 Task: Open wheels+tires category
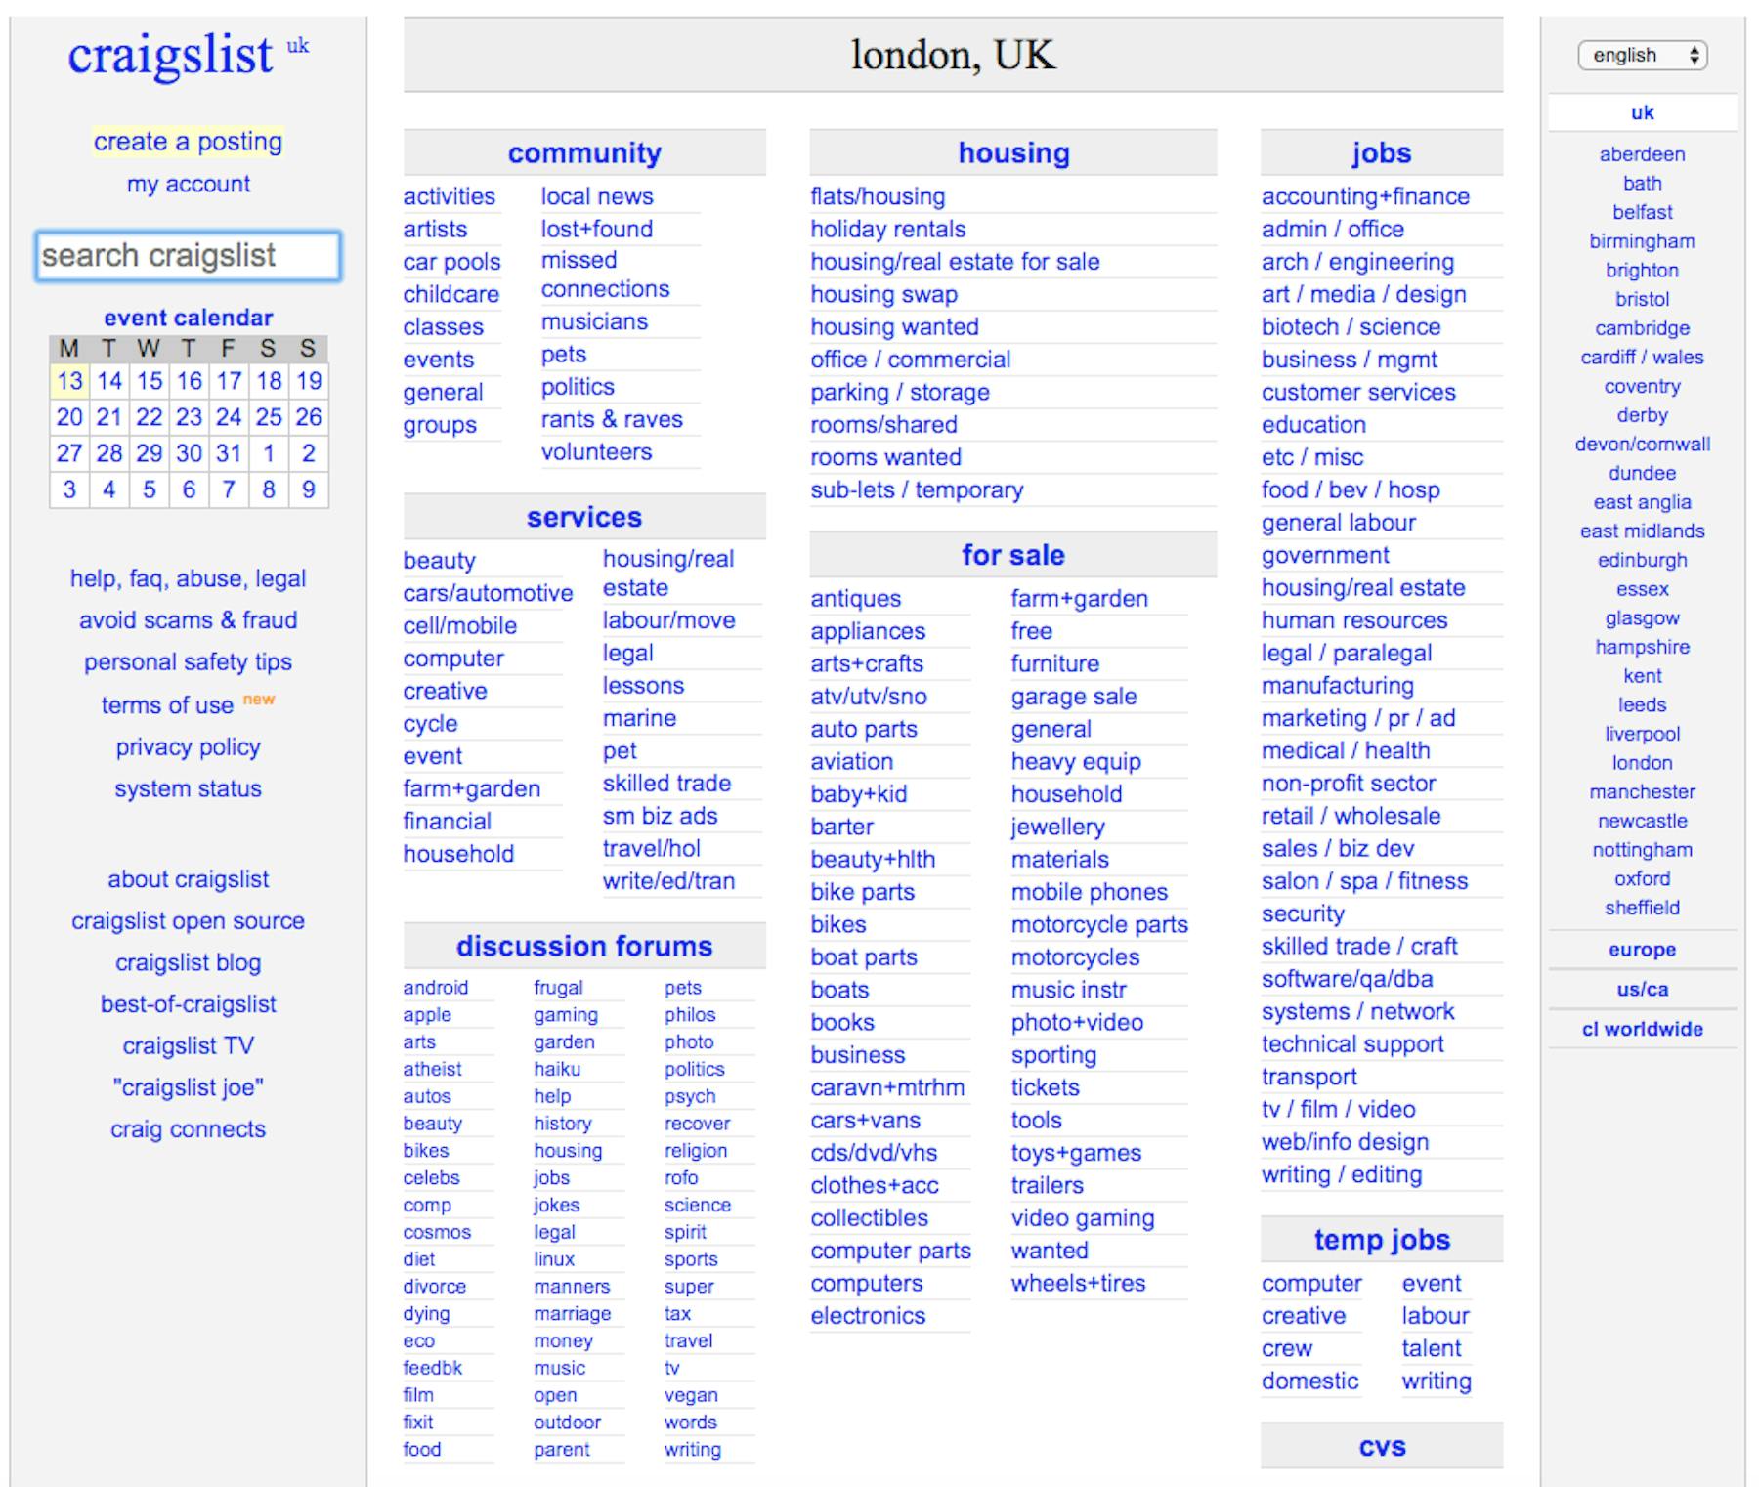[x=1078, y=1284]
